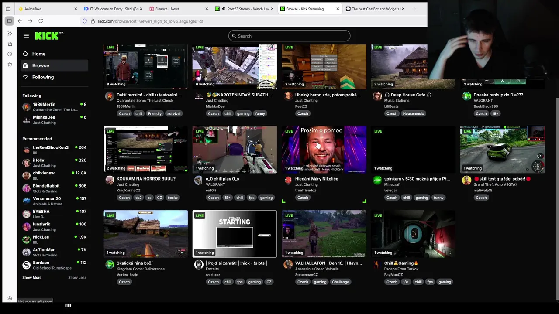
Task: Open the browser sidebar toggle icon
Action: (x=9, y=21)
